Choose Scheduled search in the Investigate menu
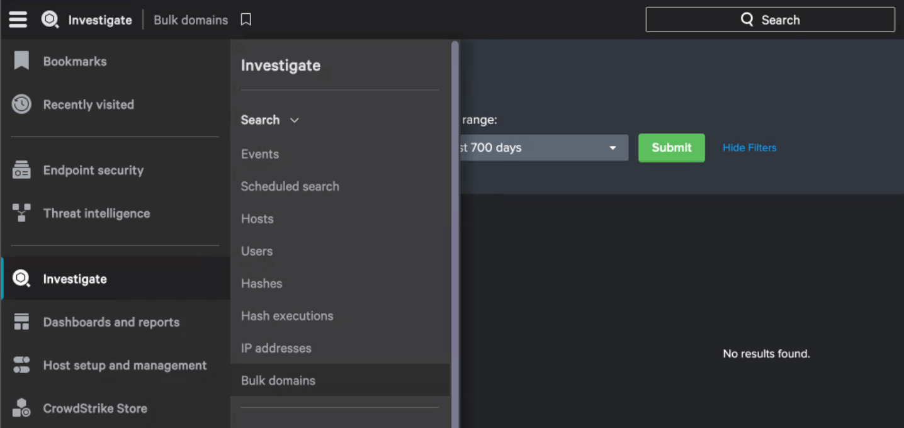904x428 pixels. click(290, 186)
